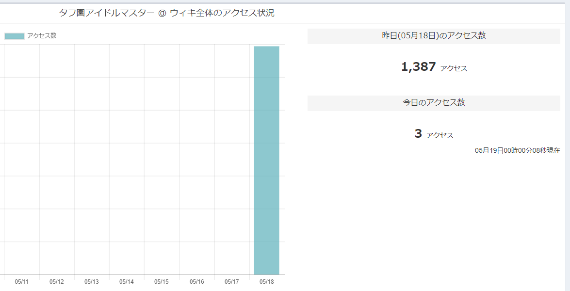Select the 05/16 date axis label
The image size is (570, 291).
point(196,282)
